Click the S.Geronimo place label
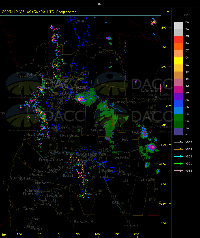Viewport: 200px width, 238px height. point(149,91)
